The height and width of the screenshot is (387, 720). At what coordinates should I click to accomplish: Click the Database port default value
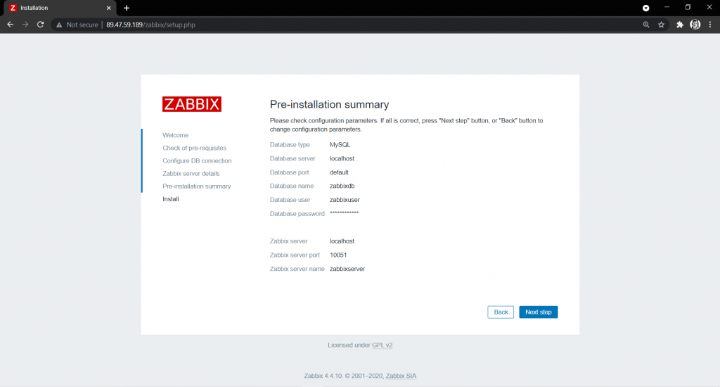click(x=339, y=172)
